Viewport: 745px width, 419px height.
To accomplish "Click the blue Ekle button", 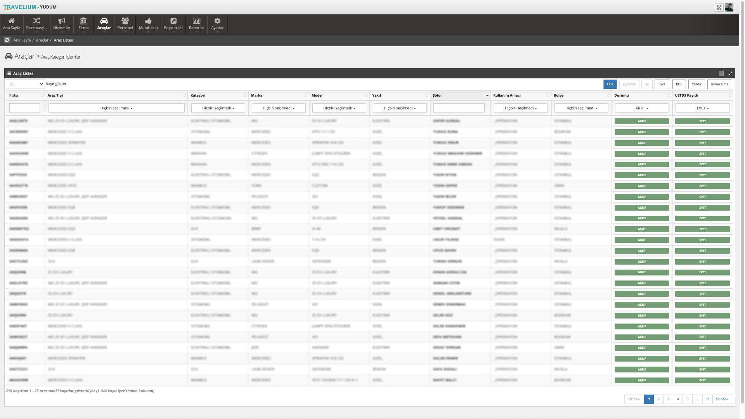I will [x=610, y=84].
